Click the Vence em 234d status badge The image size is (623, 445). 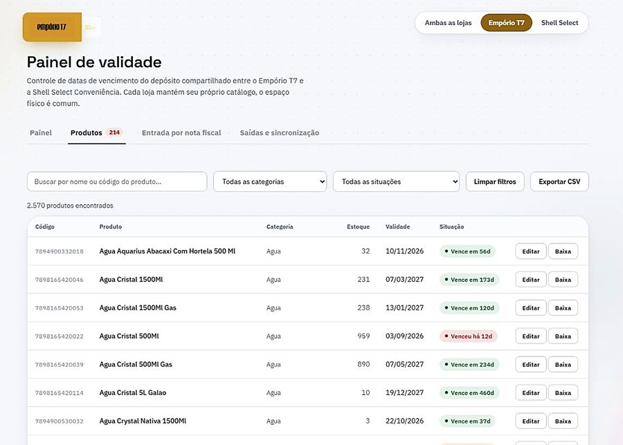tap(469, 364)
